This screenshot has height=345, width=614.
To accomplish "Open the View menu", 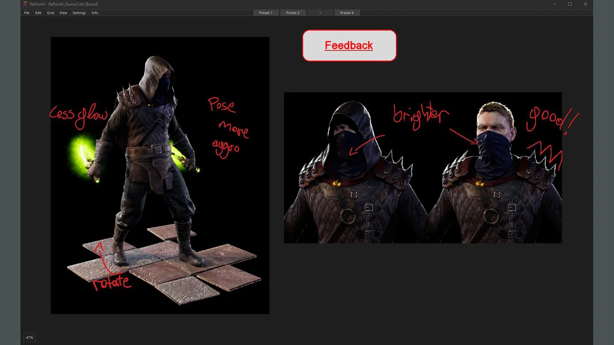I will pos(63,13).
